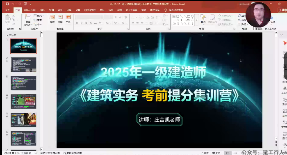
Task: Open the clipboard group dialog launcher
Action: tap(20, 29)
